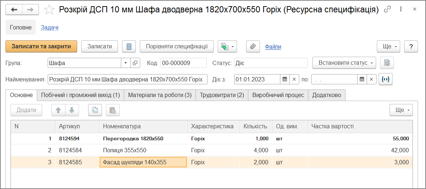The height and width of the screenshot is (189, 426).
Task: Open the 'Встановити статус' dropdown
Action: tap(344, 63)
